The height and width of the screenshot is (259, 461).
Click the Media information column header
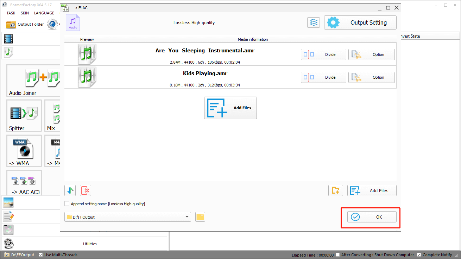point(253,39)
